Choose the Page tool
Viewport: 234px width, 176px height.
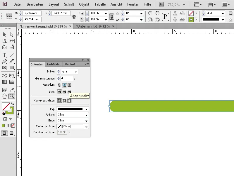4,41
